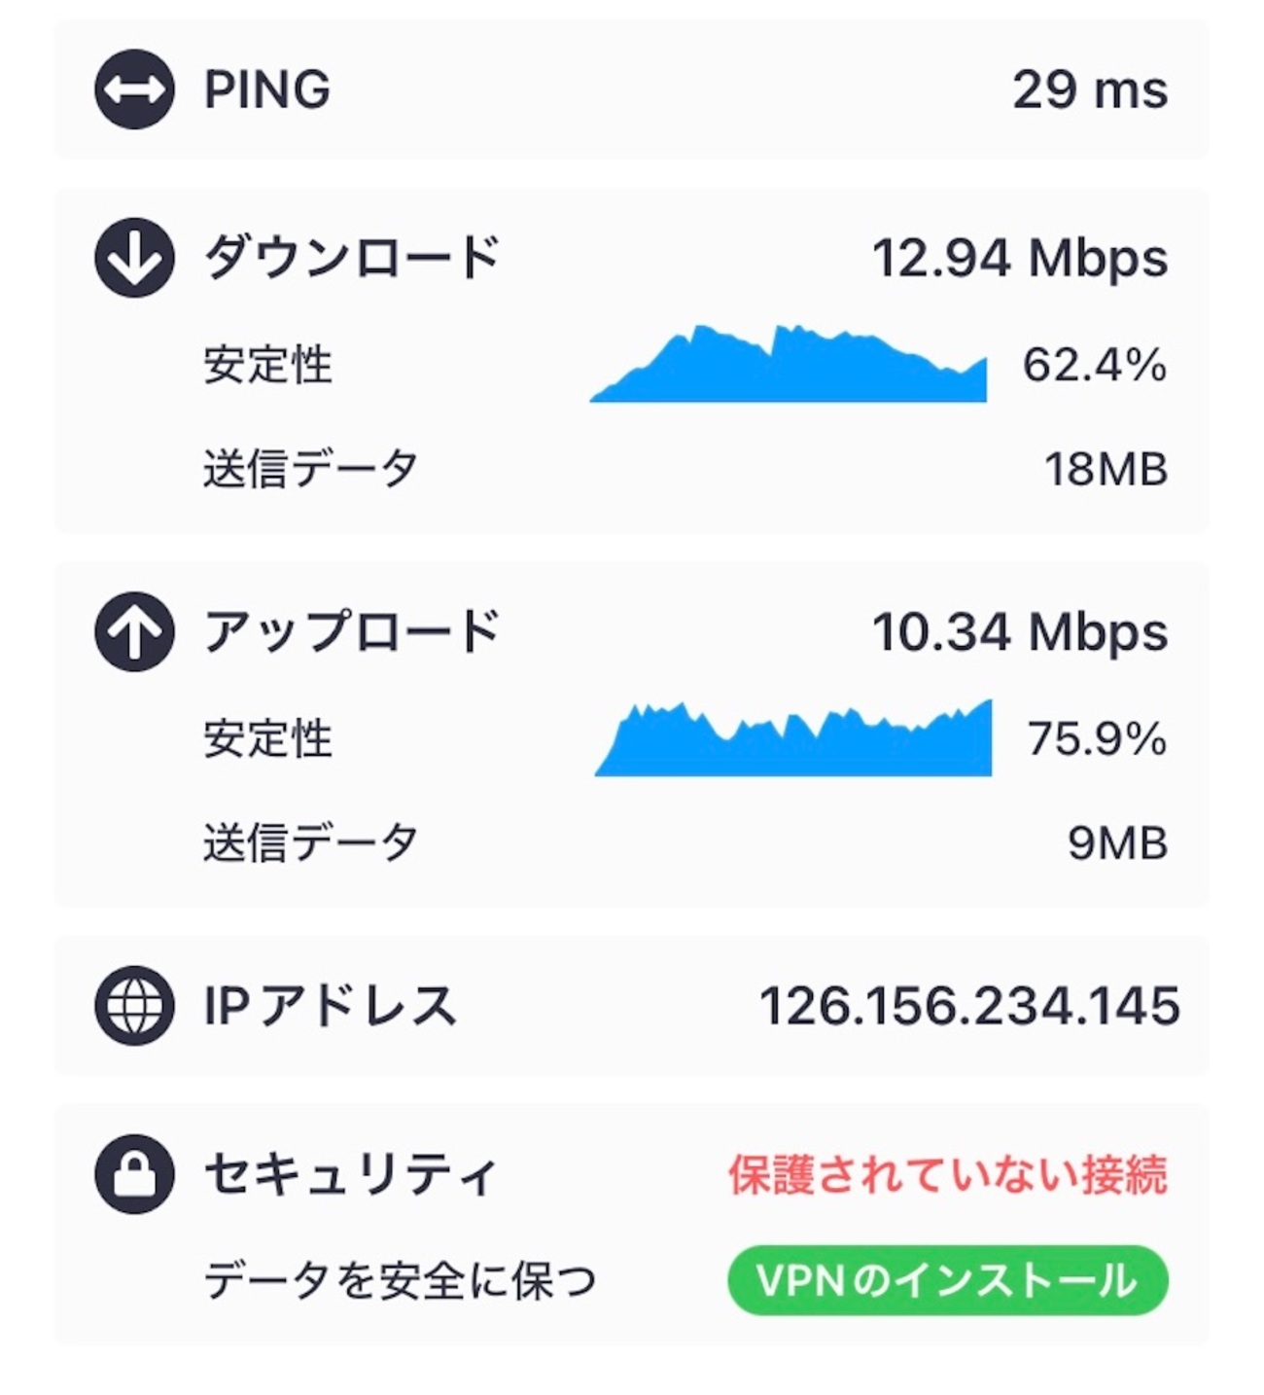This screenshot has height=1395, width=1264.
Task: Click the IP address globe icon
Action: 134,1005
